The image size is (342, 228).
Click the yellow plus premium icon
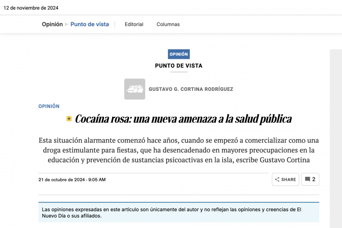69,119
